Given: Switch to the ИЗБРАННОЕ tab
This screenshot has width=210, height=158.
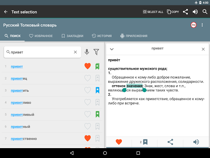Looking at the screenshot, I should point(41,36).
